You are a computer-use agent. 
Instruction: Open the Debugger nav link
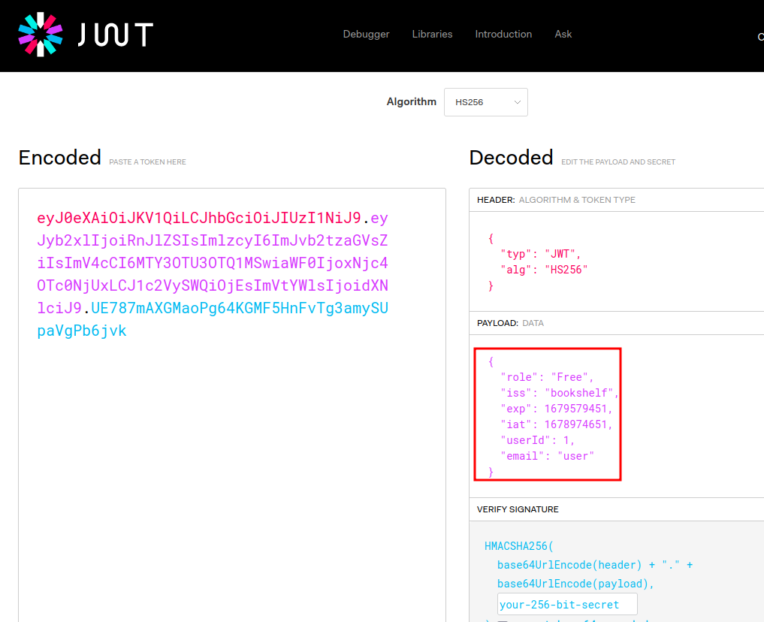point(366,34)
